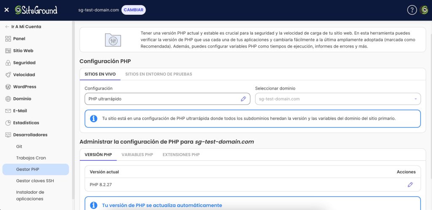Click the Panel grid icon
This screenshot has height=210, width=432.
pos(8,39)
